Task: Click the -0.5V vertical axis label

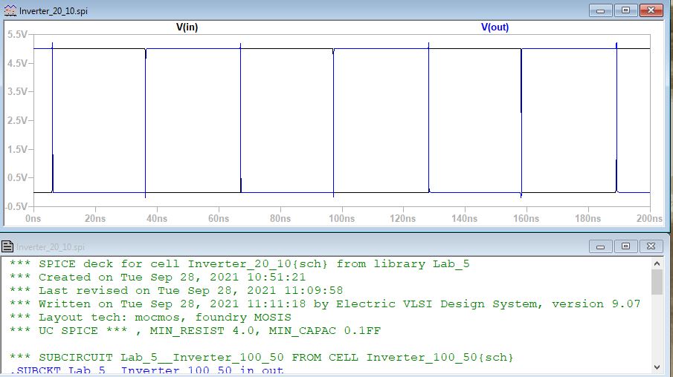Action: click(x=16, y=206)
